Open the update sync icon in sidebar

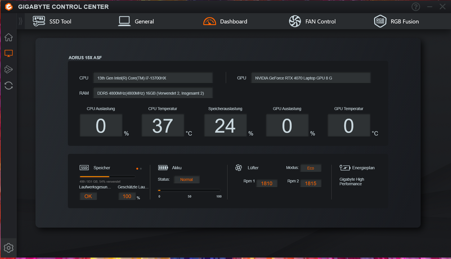(9, 85)
